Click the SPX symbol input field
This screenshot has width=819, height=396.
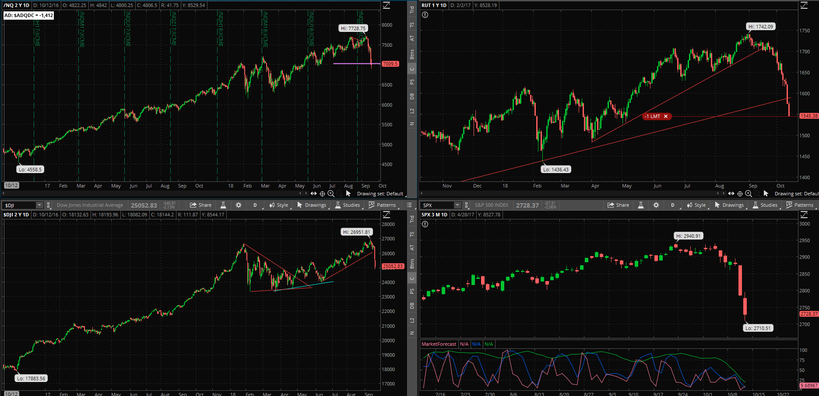pyautogui.click(x=438, y=205)
